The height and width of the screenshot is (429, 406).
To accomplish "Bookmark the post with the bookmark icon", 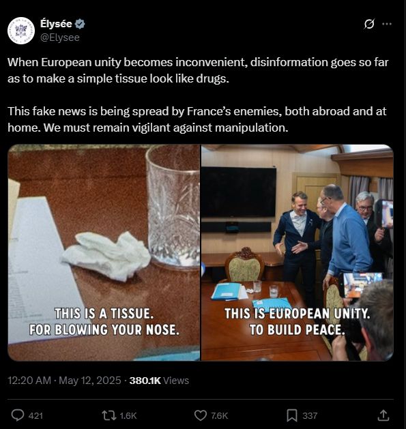I will pos(292,415).
